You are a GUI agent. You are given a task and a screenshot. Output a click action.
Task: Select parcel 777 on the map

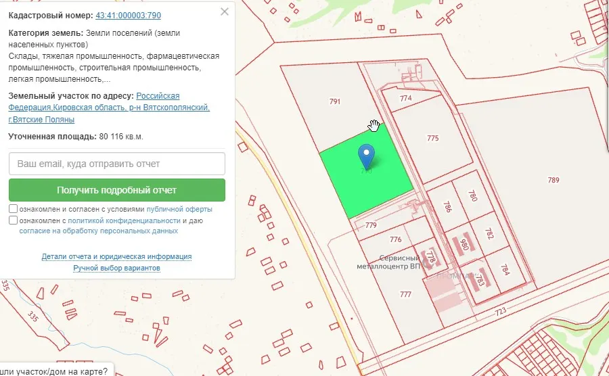pos(405,295)
